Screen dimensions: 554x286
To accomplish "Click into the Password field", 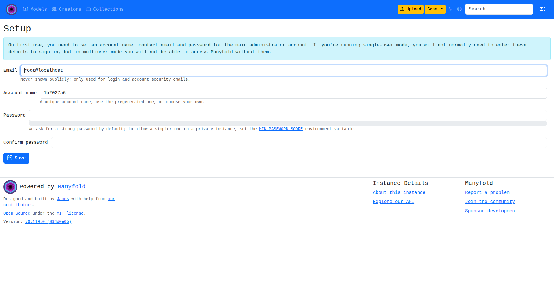I will coord(288,115).
